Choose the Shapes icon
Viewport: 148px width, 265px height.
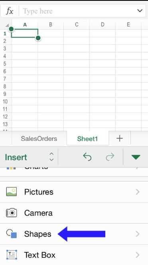point(12,233)
